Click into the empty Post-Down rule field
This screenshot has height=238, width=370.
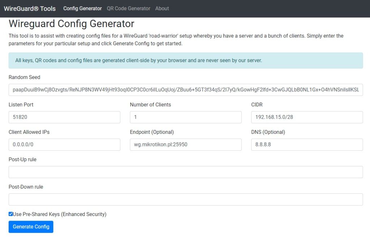tap(186, 199)
